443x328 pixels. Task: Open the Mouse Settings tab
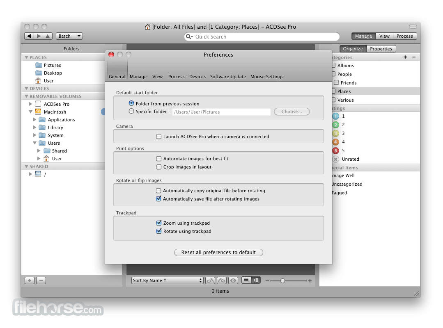[x=267, y=77]
